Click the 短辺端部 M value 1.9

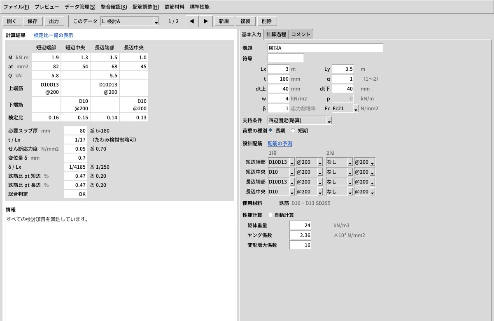coord(46,57)
